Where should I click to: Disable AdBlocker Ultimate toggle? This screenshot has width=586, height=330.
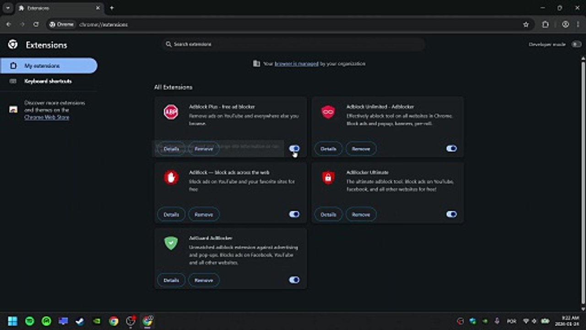(451, 214)
